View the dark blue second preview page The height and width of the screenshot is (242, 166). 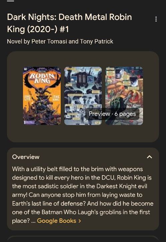[x=83, y=96]
